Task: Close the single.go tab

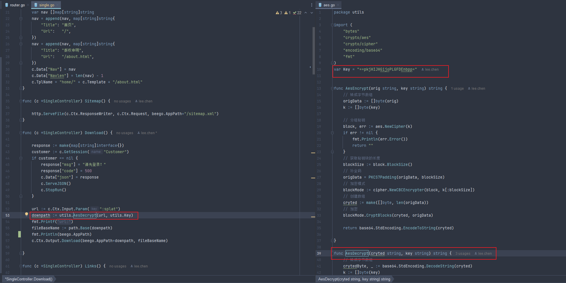Action: click(58, 5)
